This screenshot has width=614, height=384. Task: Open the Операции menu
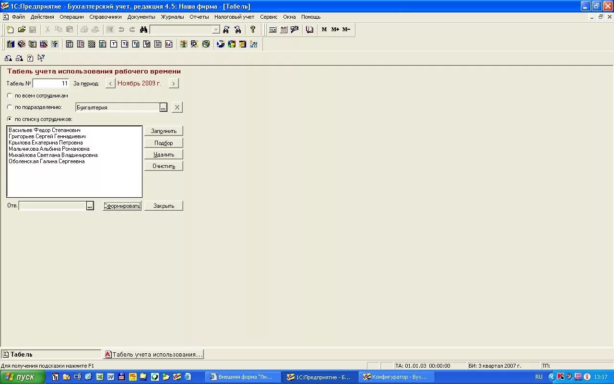pyautogui.click(x=71, y=17)
